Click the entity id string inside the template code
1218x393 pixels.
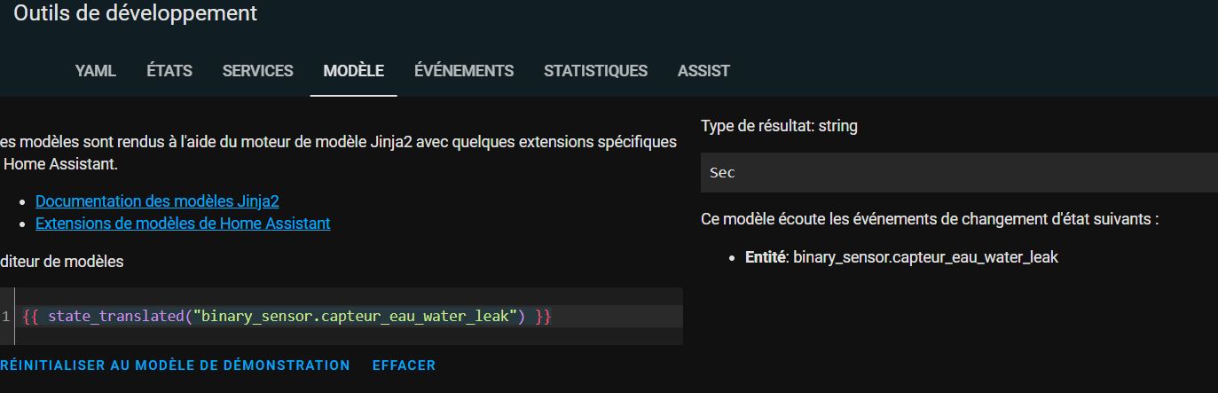pos(354,317)
